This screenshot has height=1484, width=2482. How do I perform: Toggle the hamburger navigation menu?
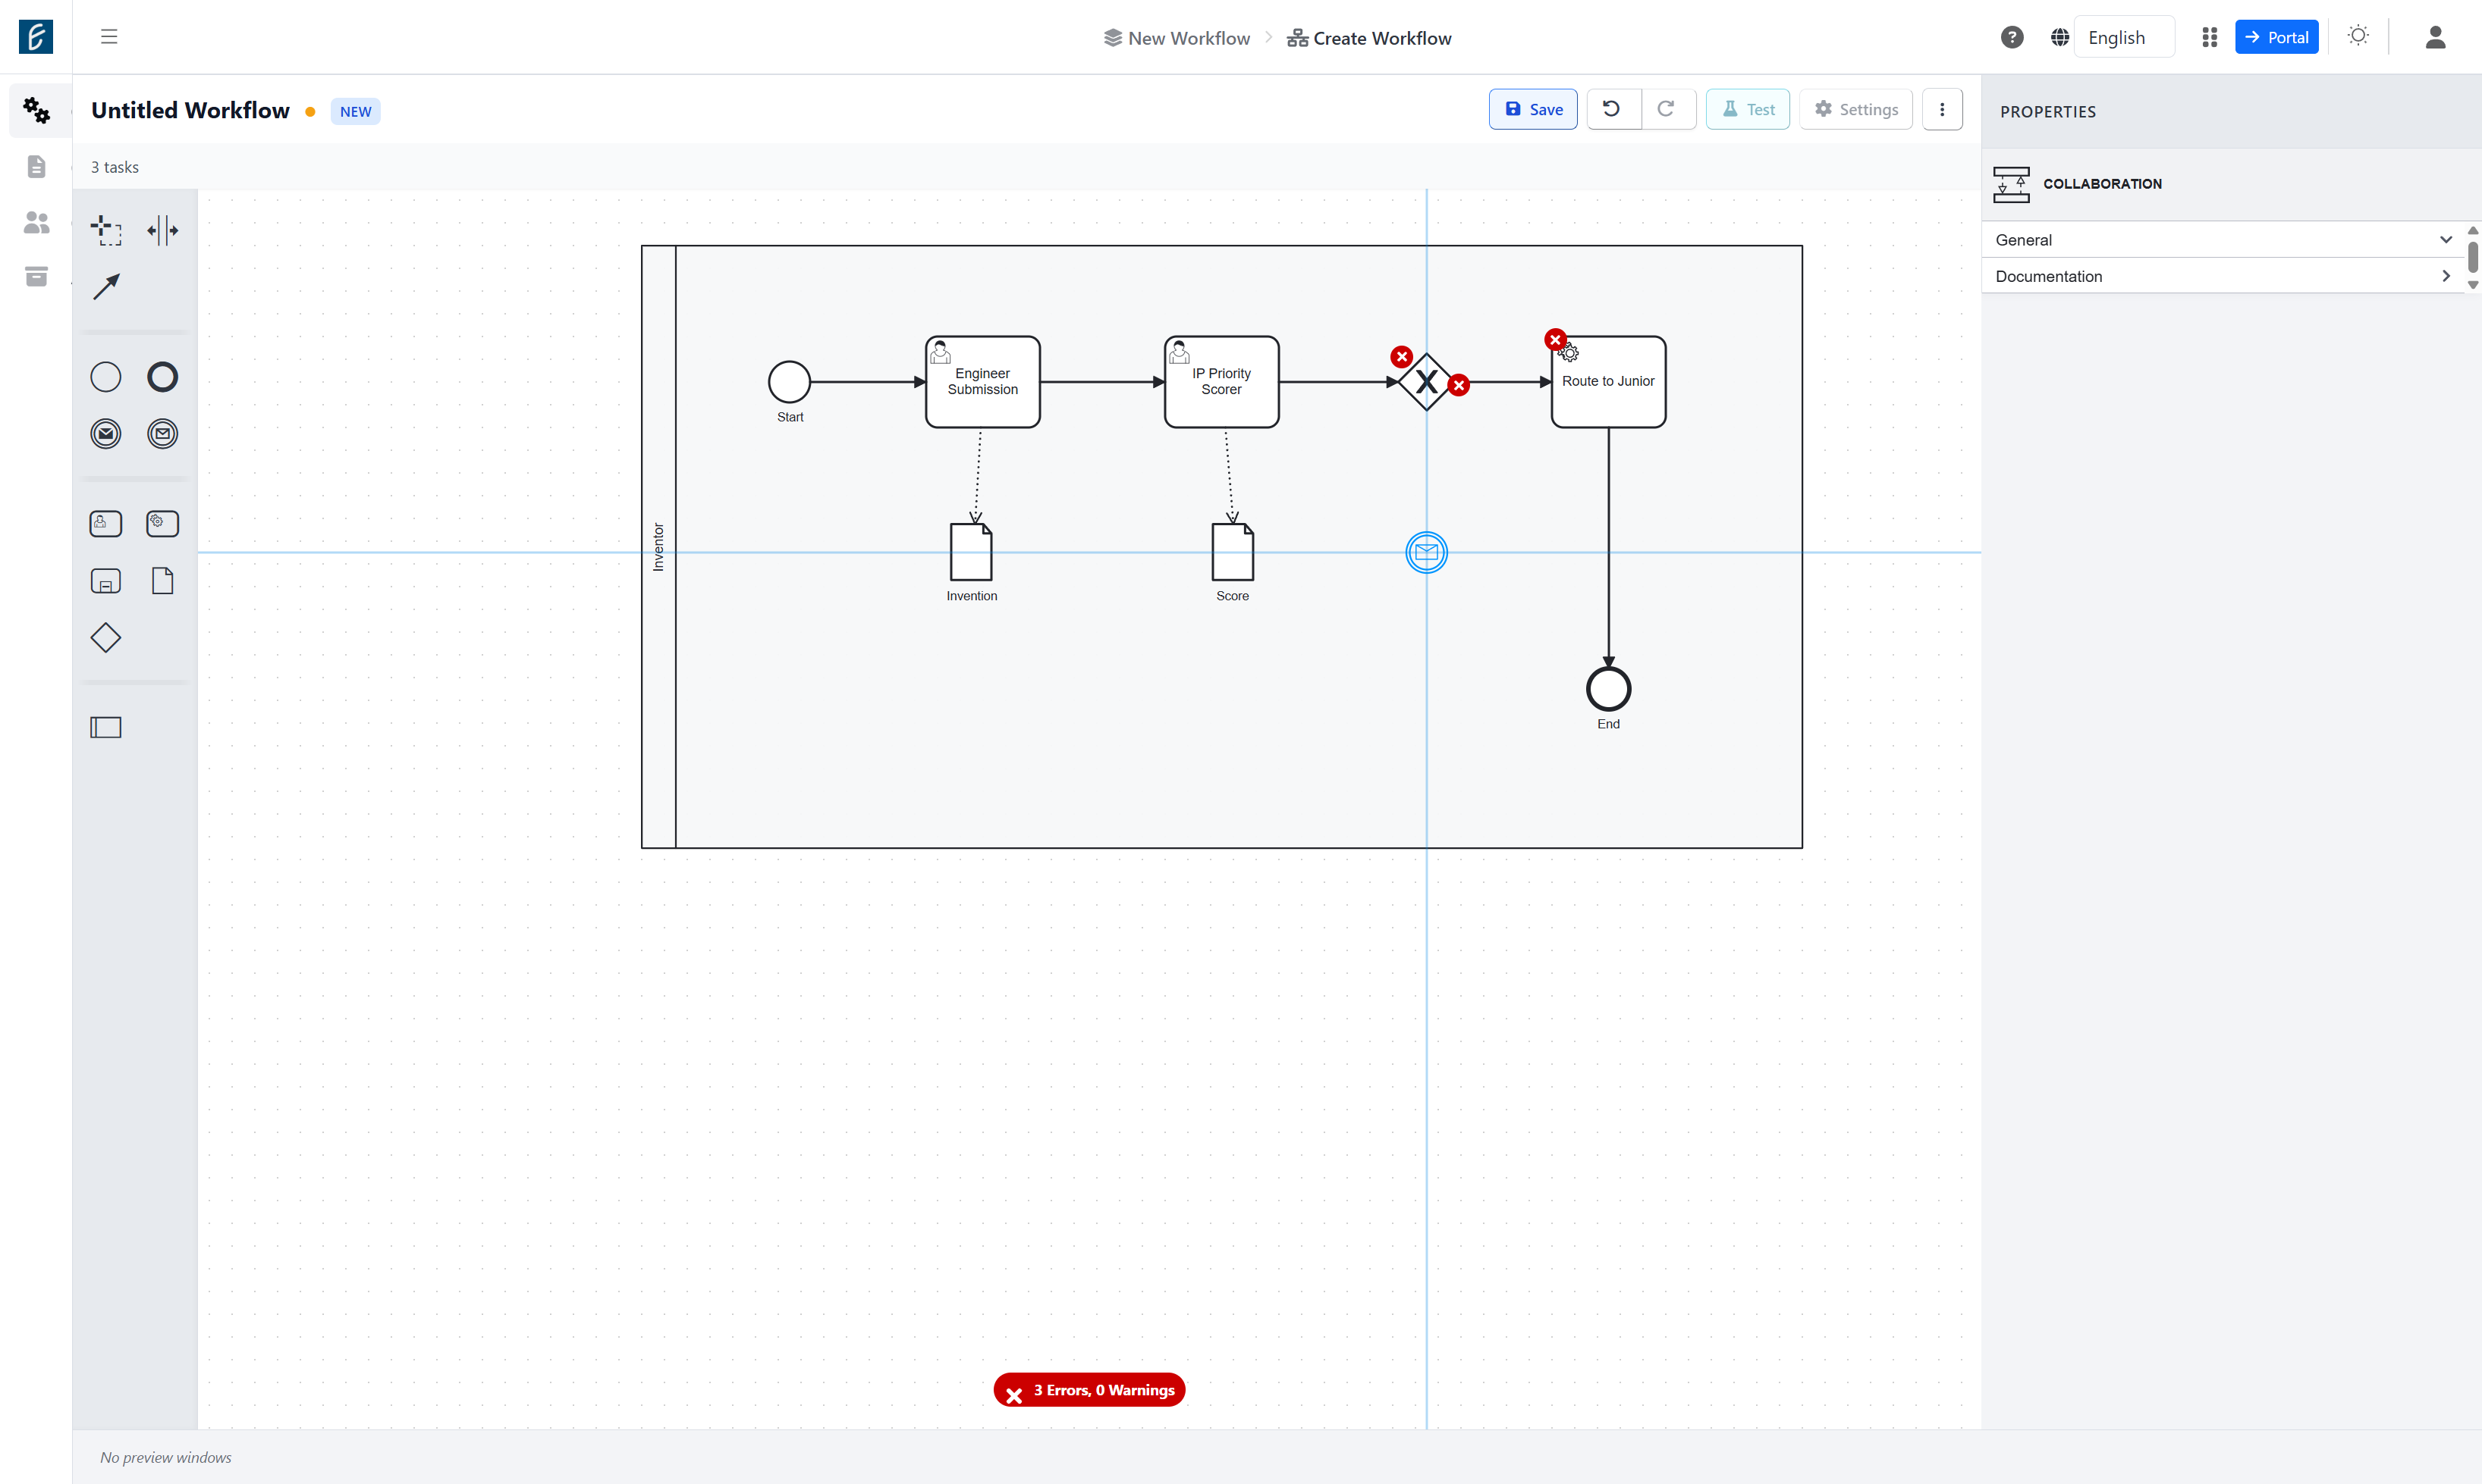[109, 37]
